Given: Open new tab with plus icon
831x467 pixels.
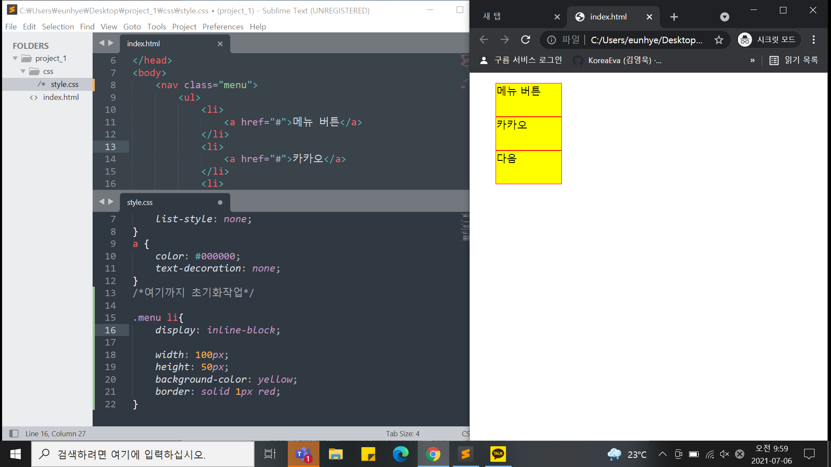Looking at the screenshot, I should [x=674, y=17].
